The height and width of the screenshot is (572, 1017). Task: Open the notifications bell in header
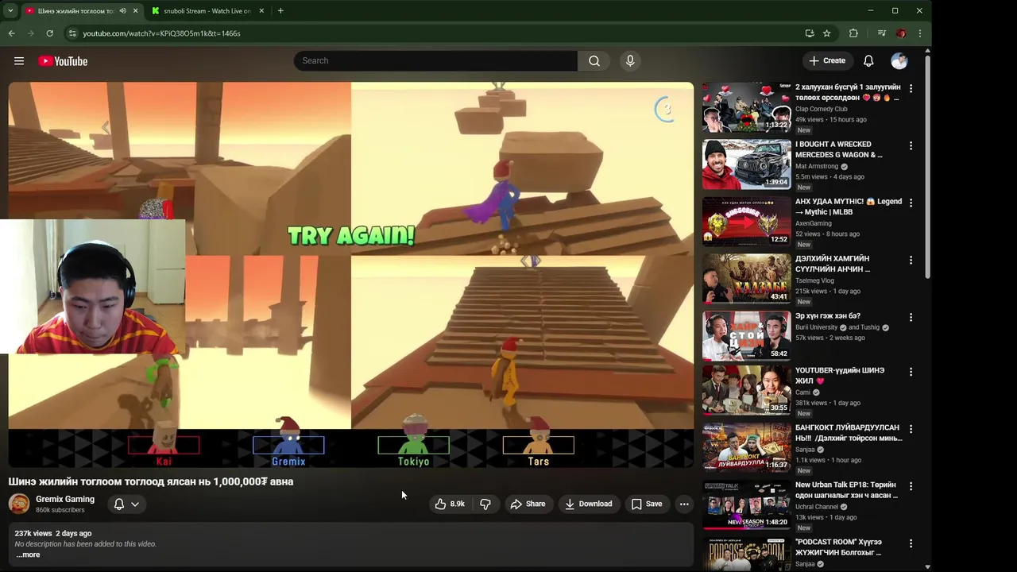(868, 61)
